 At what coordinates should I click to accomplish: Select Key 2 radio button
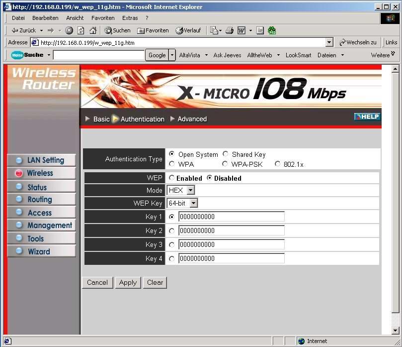172,231
